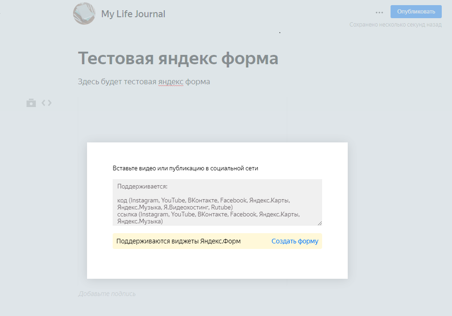
Task: Click the Опубликовать button
Action: 416,12
